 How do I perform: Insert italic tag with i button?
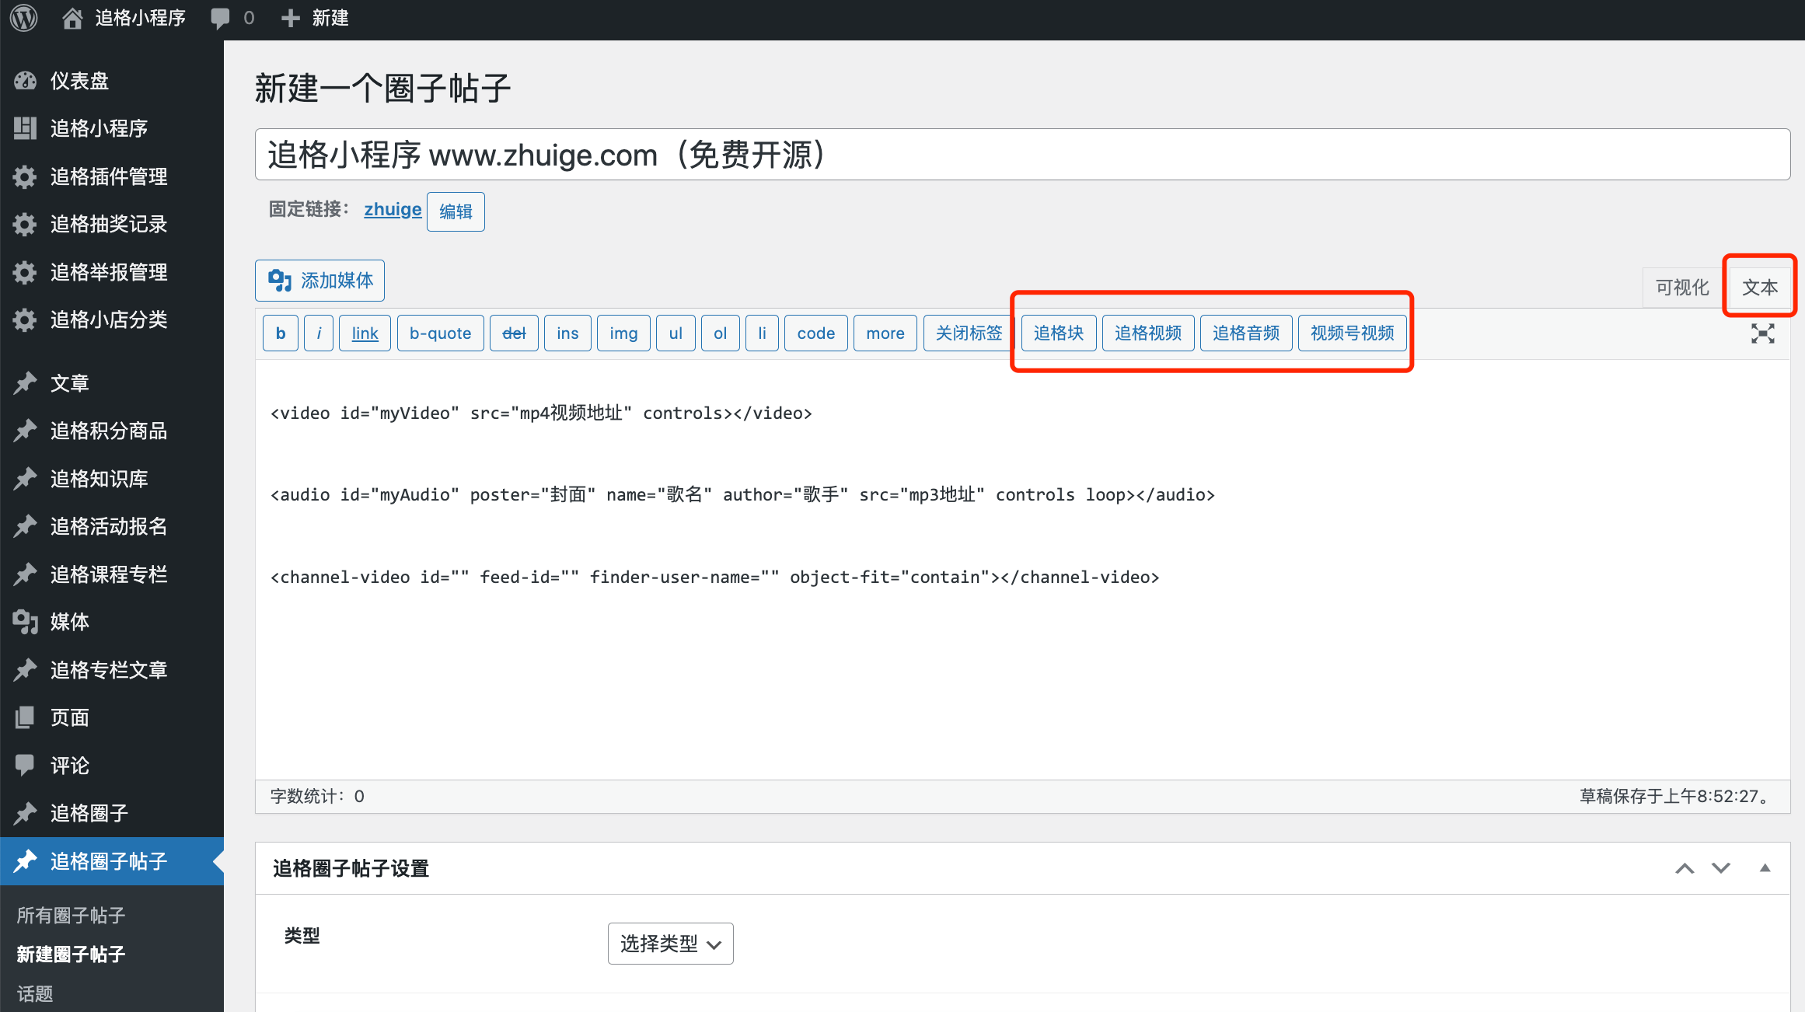click(319, 333)
